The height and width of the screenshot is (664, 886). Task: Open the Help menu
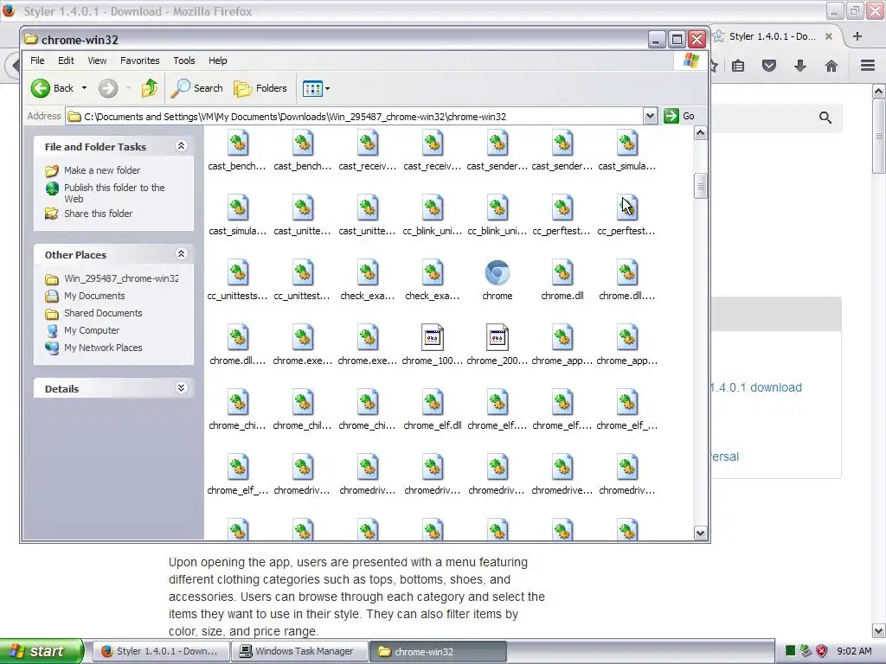tap(217, 61)
